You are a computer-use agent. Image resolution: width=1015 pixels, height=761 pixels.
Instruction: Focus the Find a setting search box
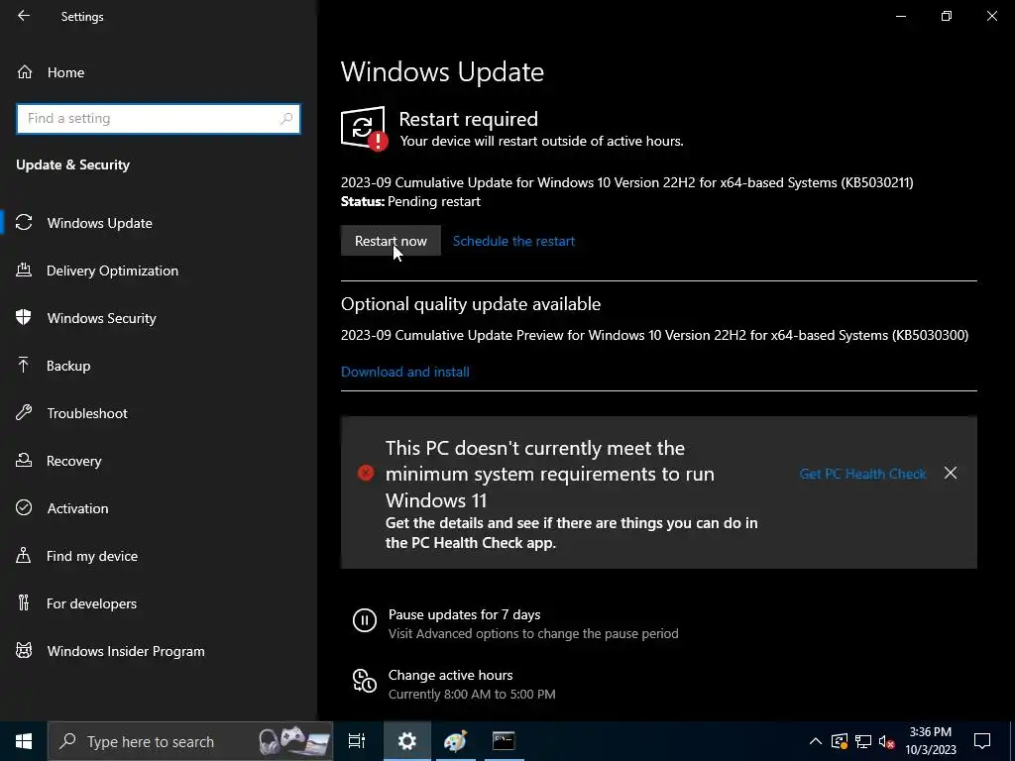(x=159, y=119)
